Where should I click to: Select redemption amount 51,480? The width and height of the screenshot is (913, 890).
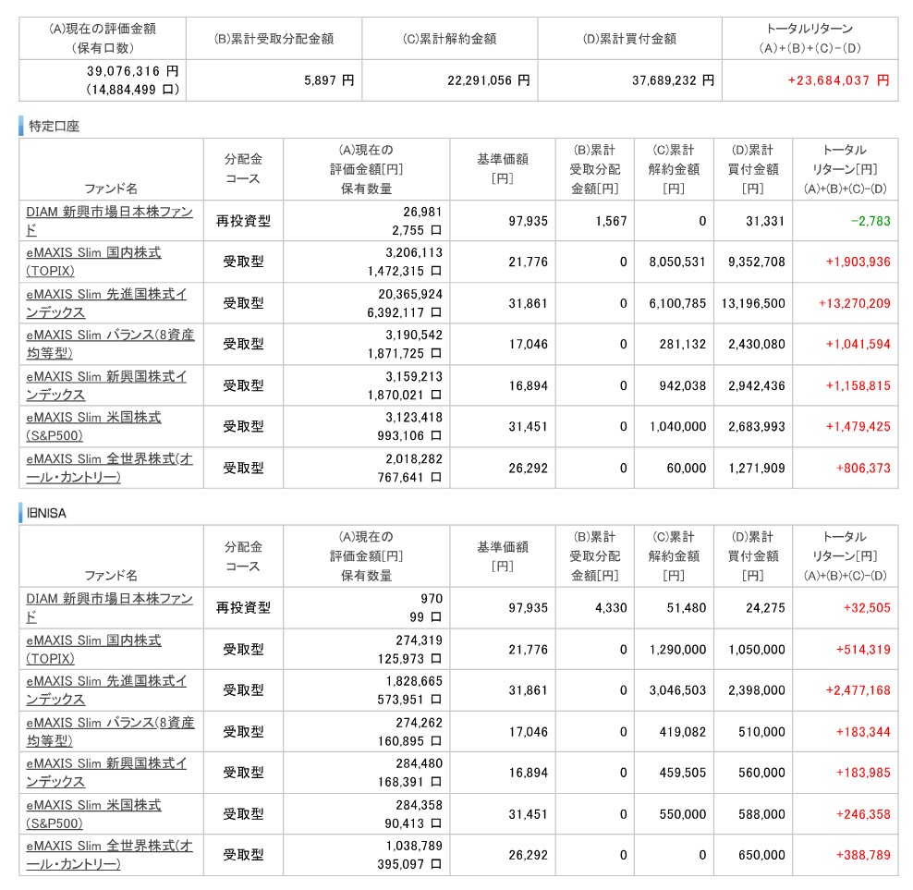coord(687,607)
